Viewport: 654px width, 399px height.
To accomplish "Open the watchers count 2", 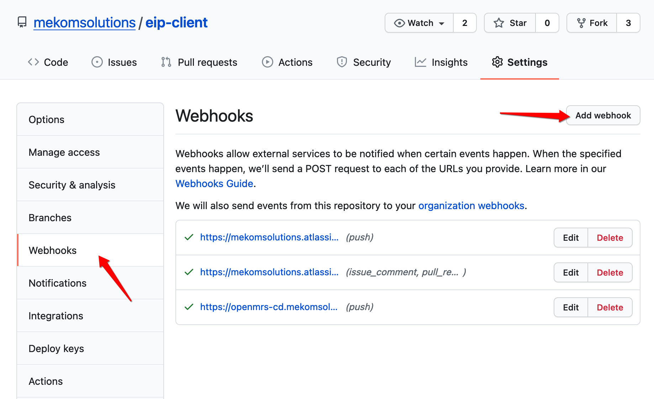I will pyautogui.click(x=465, y=23).
